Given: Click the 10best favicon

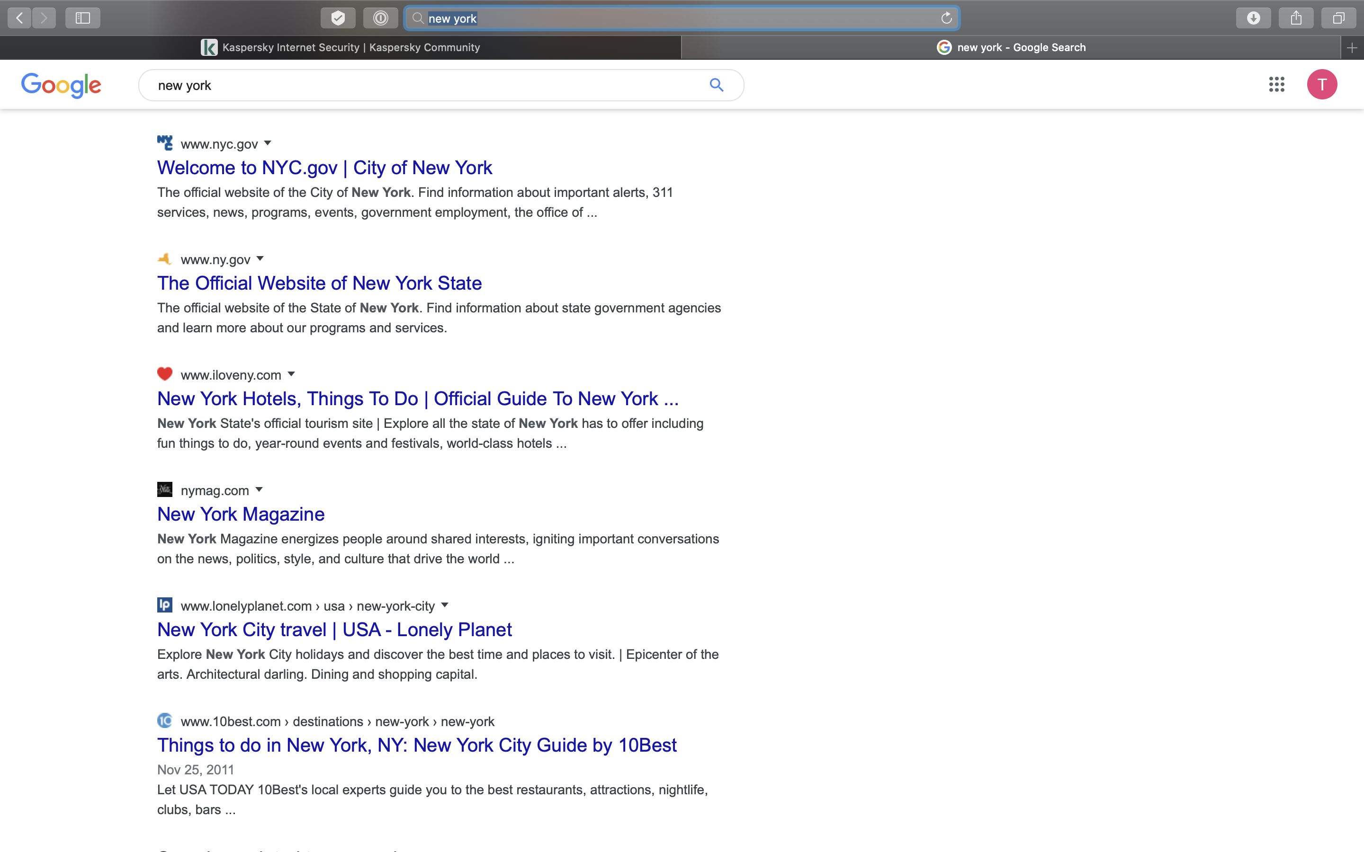Looking at the screenshot, I should (x=165, y=721).
